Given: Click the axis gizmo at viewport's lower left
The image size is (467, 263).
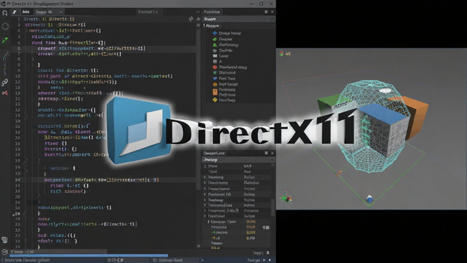Looking at the screenshot, I should [286, 198].
